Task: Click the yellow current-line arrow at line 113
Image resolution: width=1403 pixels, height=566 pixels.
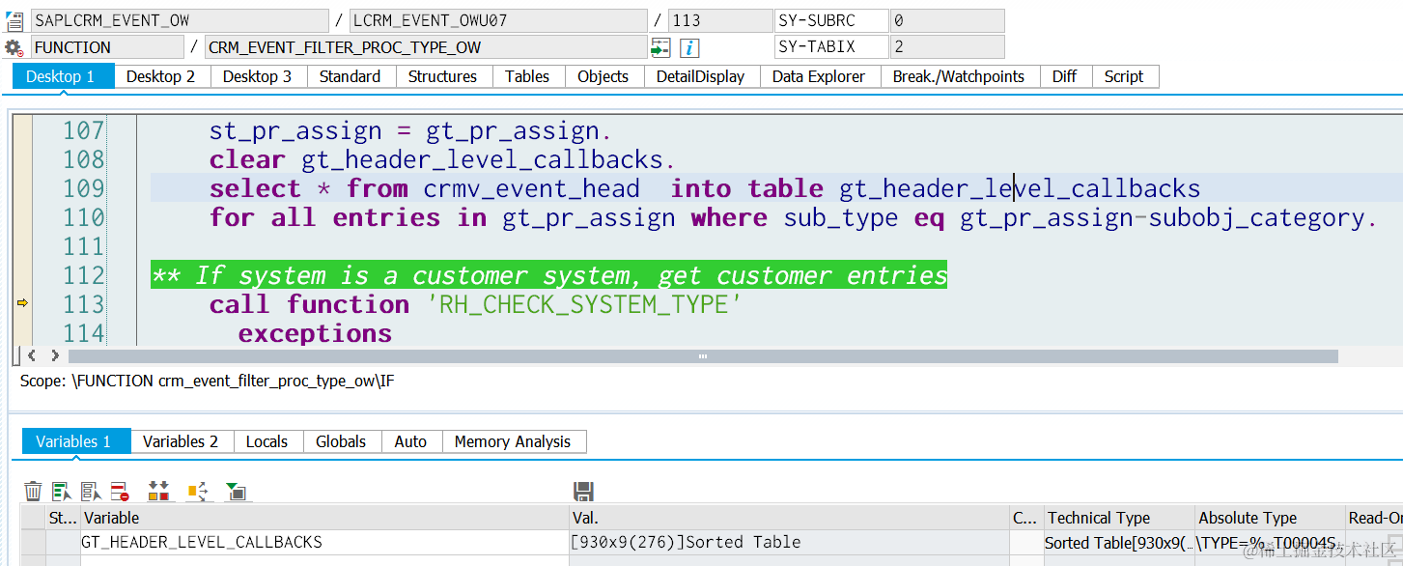Action: pyautogui.click(x=22, y=303)
